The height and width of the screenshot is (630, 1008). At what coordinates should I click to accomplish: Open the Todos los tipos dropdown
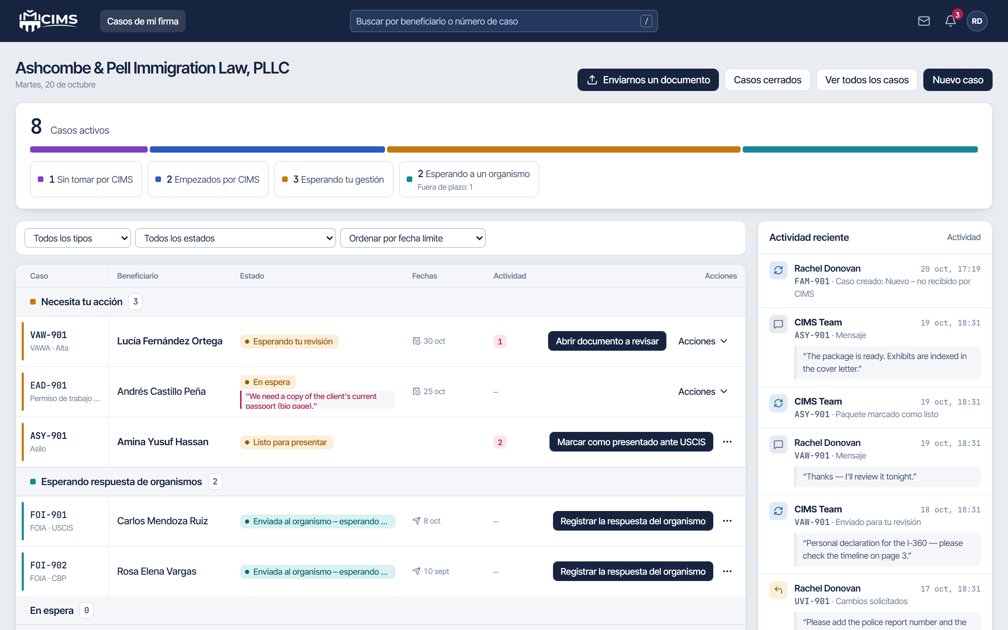(x=77, y=238)
